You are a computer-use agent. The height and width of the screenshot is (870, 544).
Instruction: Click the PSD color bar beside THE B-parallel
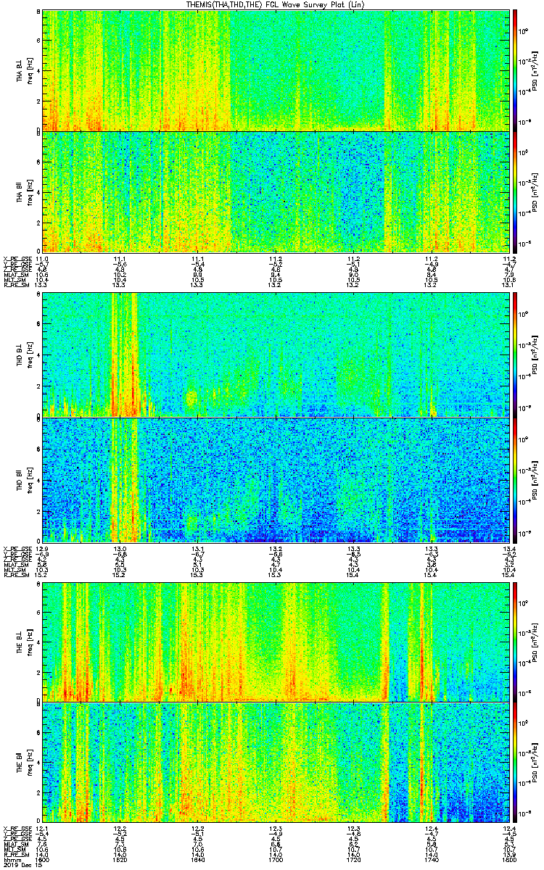coord(514,764)
